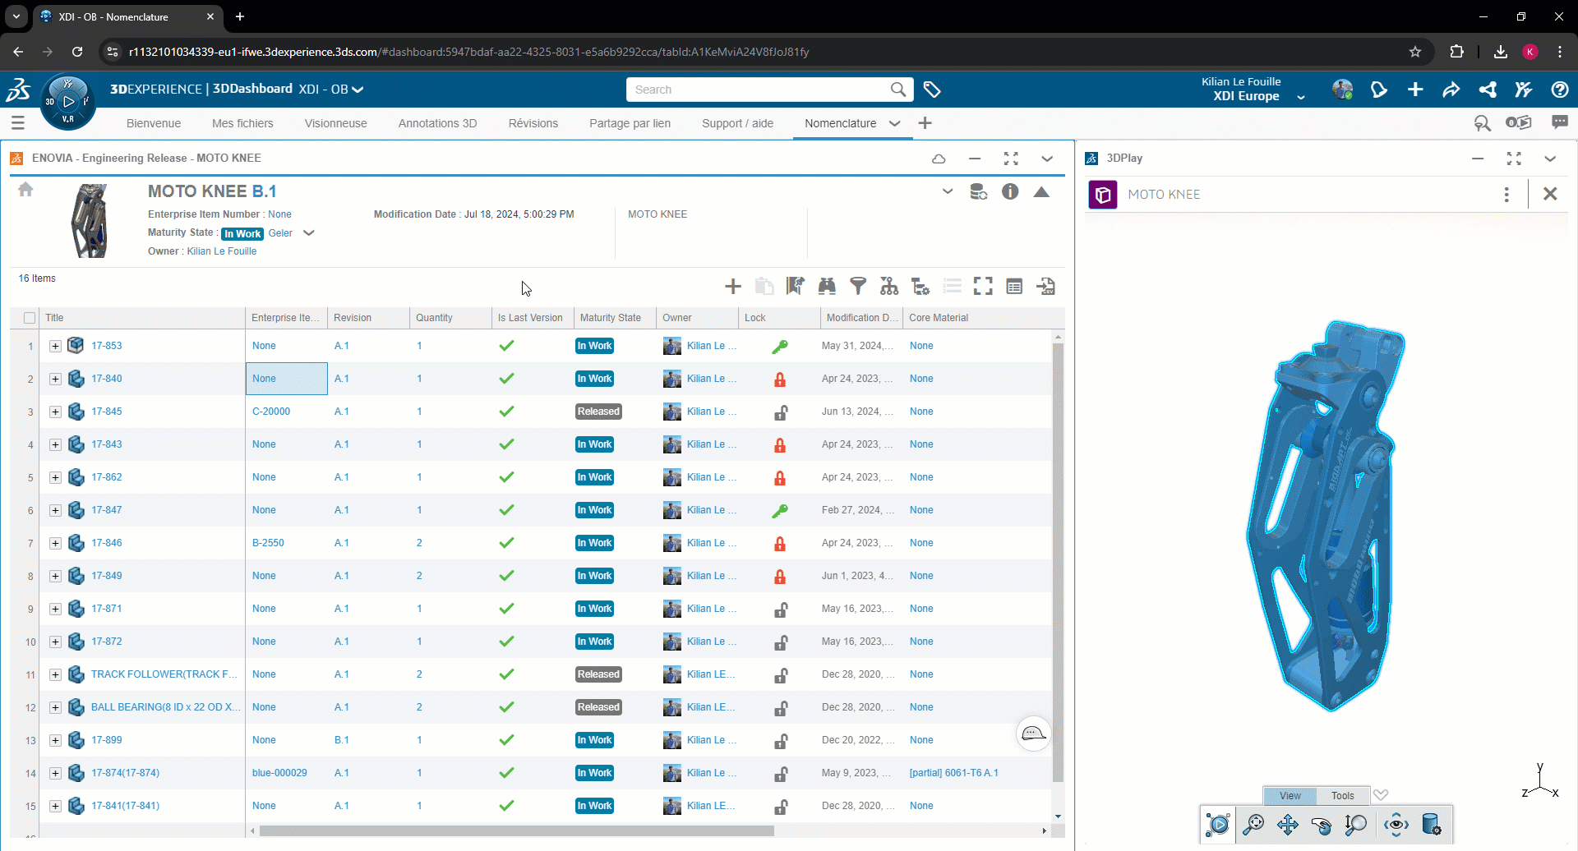Activate the Pan tool in the 3DPlay viewer
The image size is (1578, 851).
1288,825
